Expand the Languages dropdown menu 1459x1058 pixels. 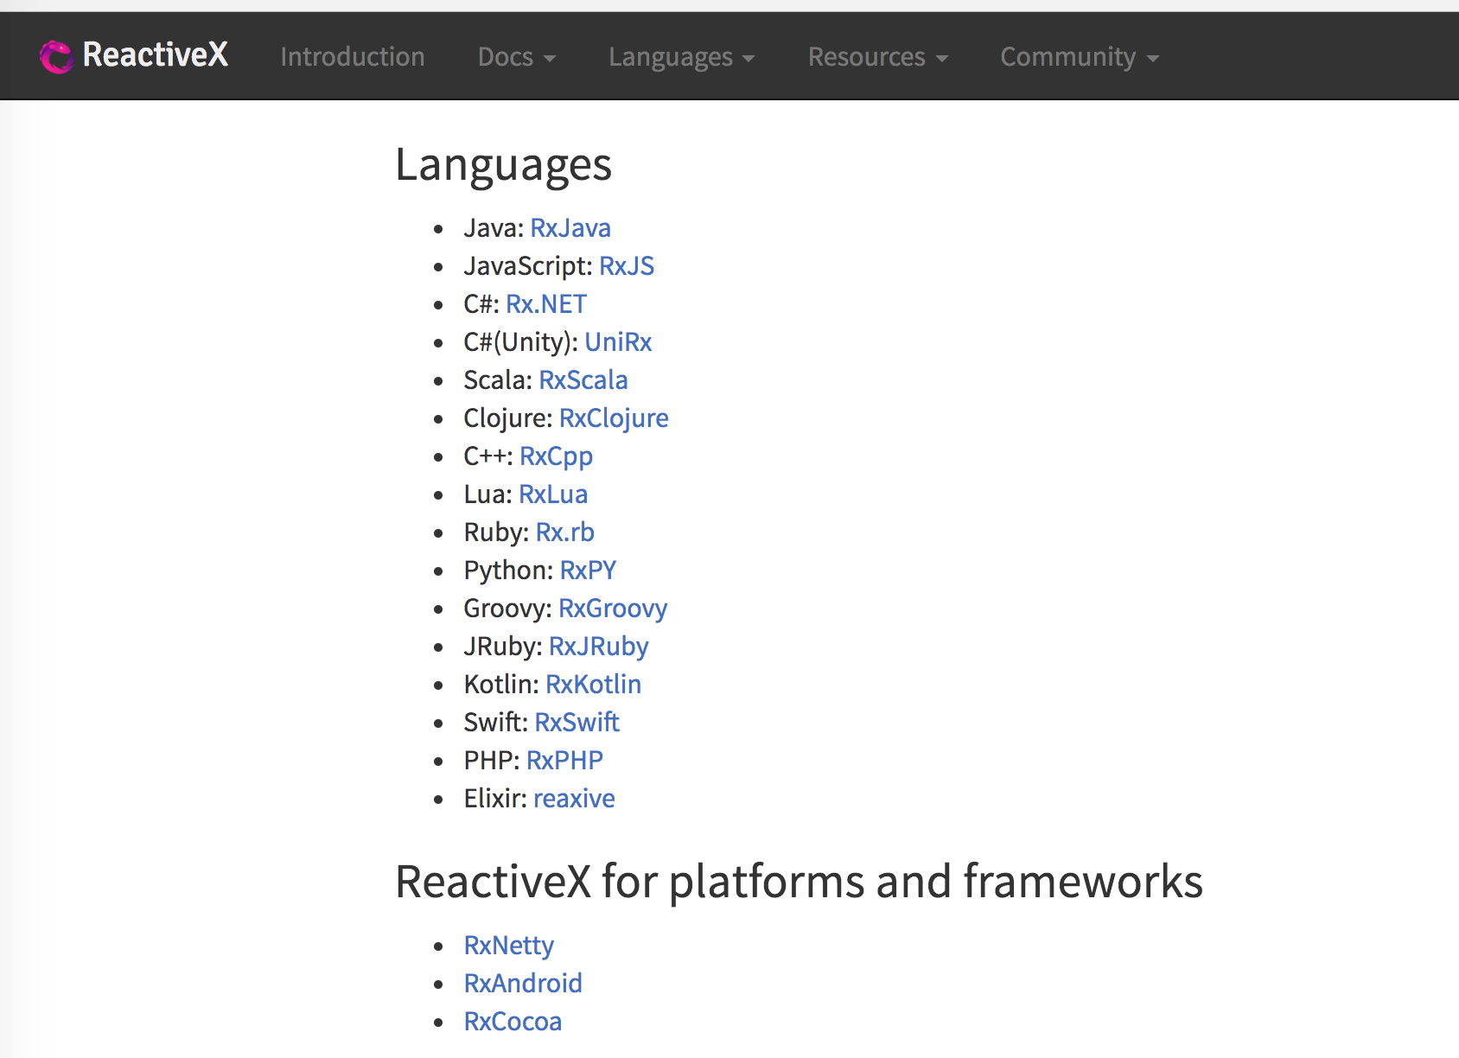coord(682,57)
